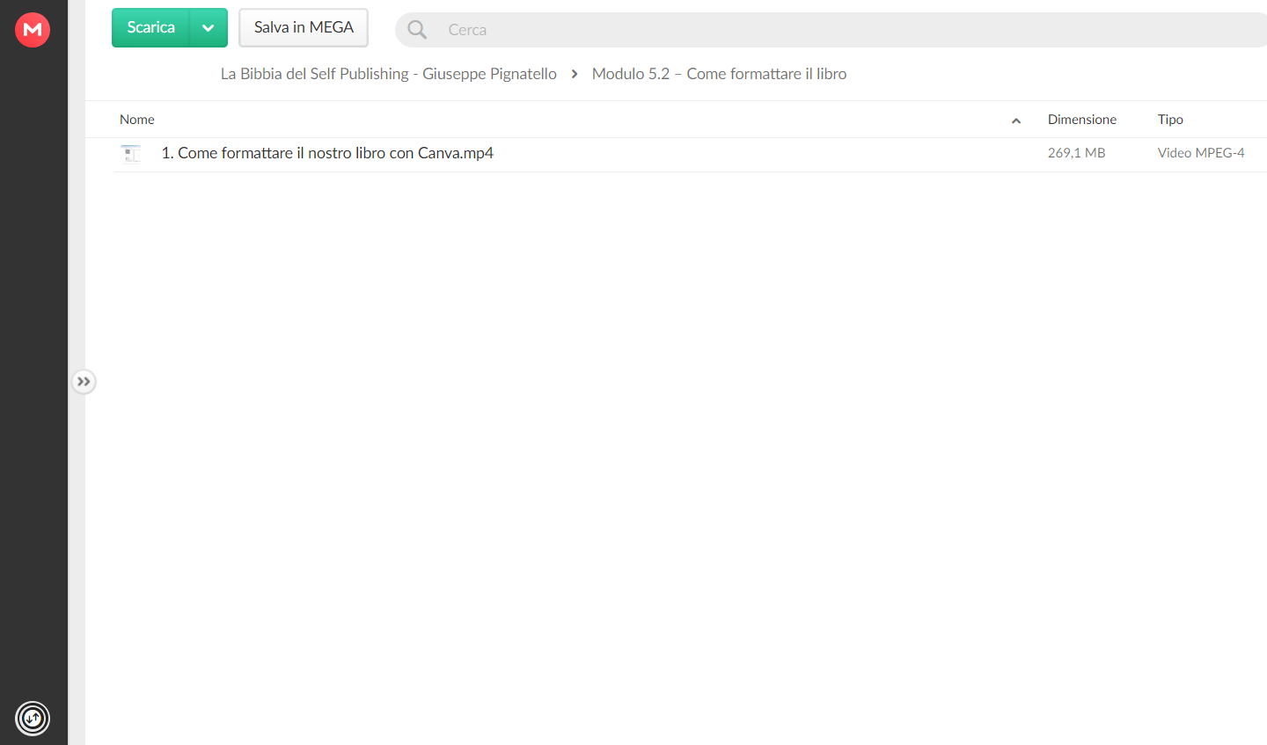Go to La Bibbia del Self Publishing folder
Viewport: 1267px width, 745px height.
point(388,74)
